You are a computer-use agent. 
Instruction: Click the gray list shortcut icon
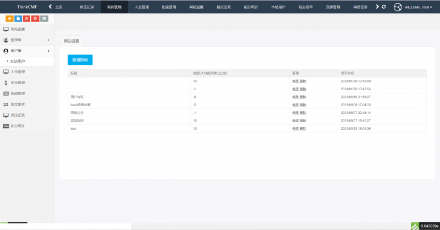(x=44, y=18)
